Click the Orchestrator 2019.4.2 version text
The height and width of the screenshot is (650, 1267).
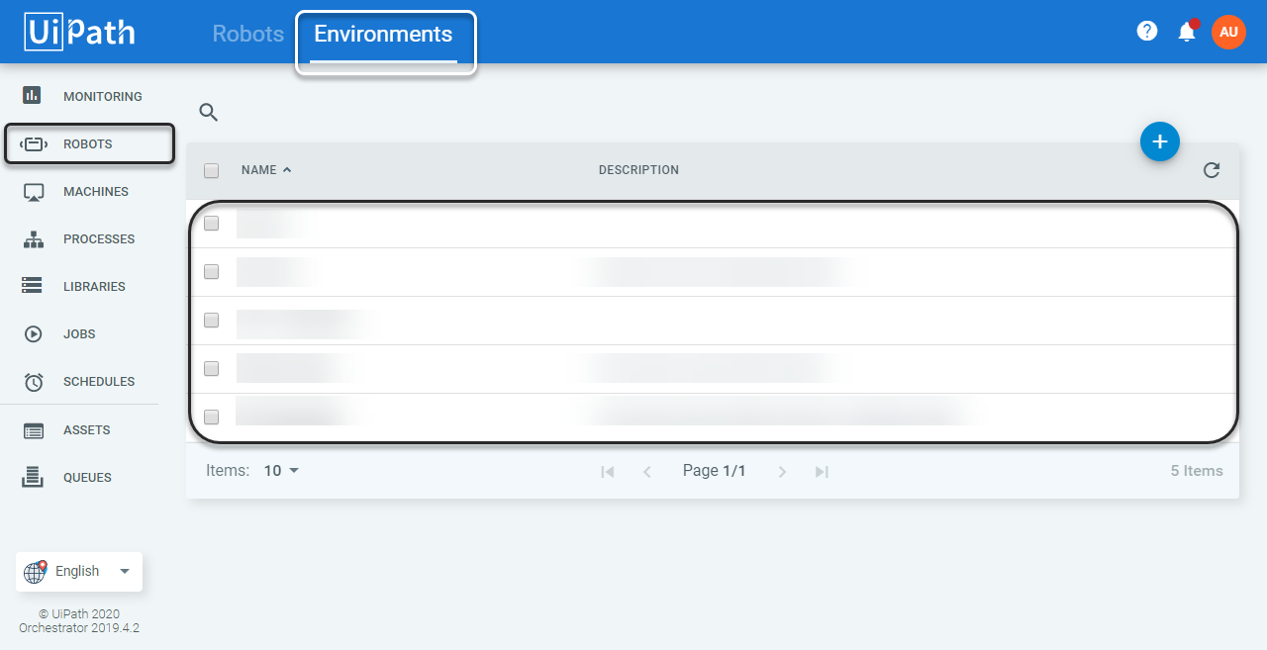tap(79, 627)
